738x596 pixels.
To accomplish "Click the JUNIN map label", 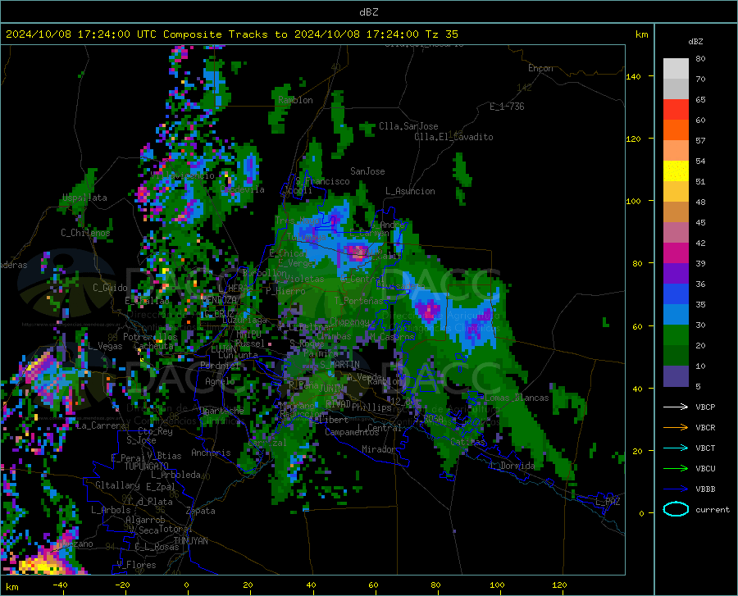I will pos(330,389).
